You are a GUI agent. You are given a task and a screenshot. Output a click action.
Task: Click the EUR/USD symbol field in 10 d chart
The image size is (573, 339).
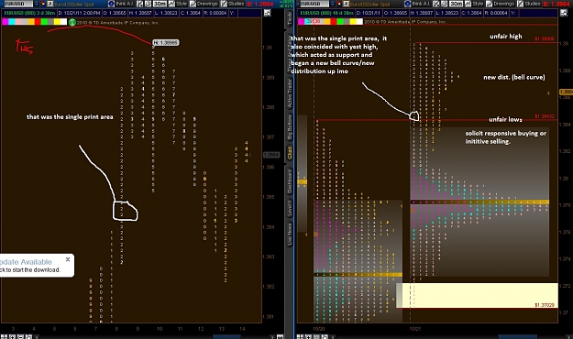[314, 4]
